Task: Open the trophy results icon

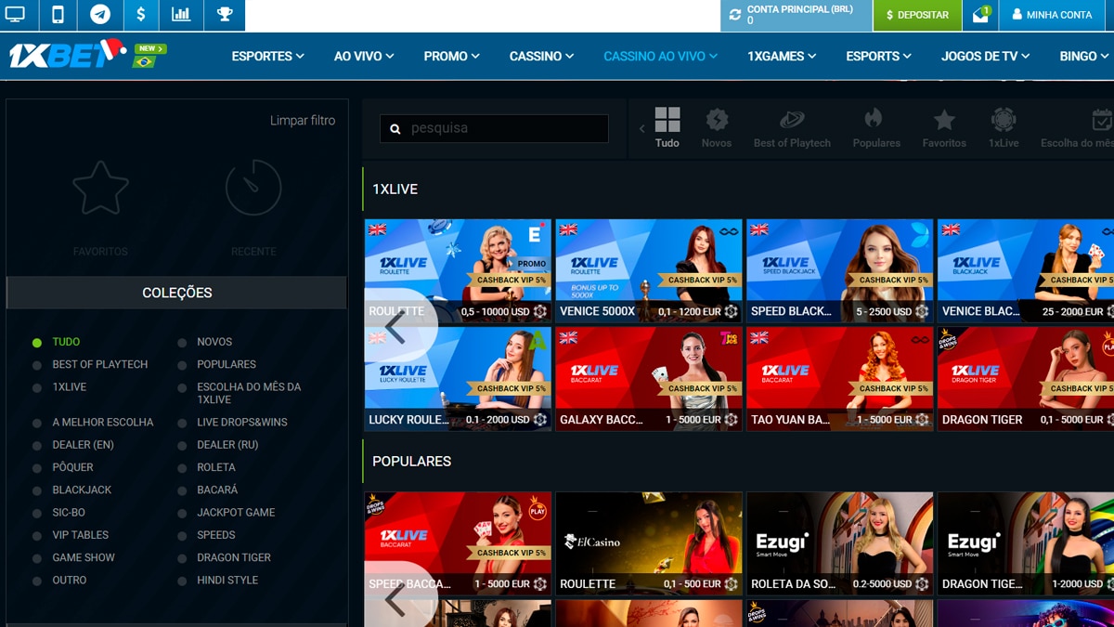Action: point(224,15)
